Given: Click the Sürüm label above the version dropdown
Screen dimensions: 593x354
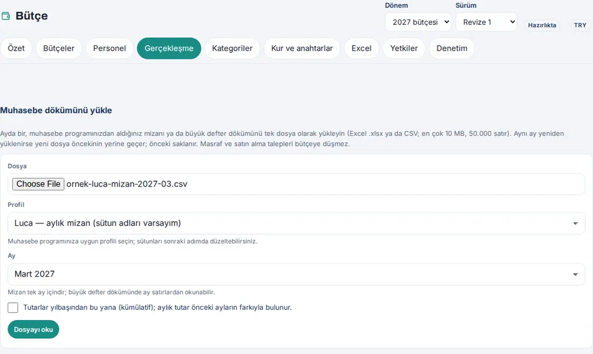Looking at the screenshot, I should tap(466, 6).
